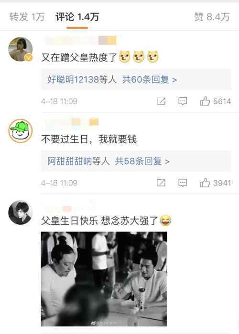Tap the 父皇生日快乐 comment text
239x334 pixels.
point(106,221)
